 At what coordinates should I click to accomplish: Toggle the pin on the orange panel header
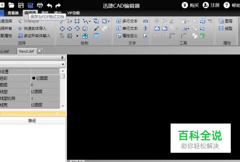click(x=57, y=114)
